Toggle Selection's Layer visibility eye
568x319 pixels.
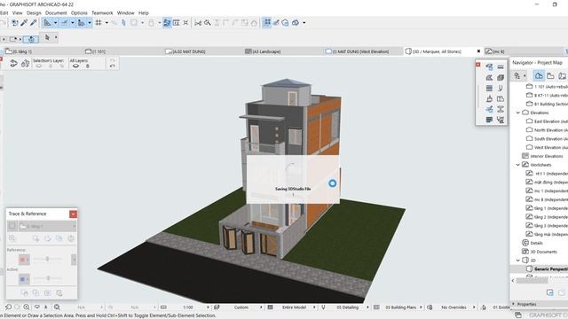tap(39, 66)
